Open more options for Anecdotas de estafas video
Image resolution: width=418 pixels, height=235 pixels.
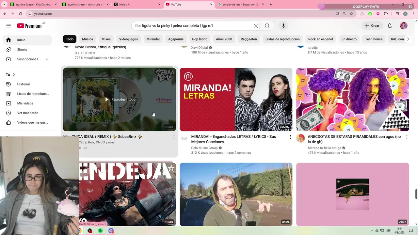(x=407, y=137)
